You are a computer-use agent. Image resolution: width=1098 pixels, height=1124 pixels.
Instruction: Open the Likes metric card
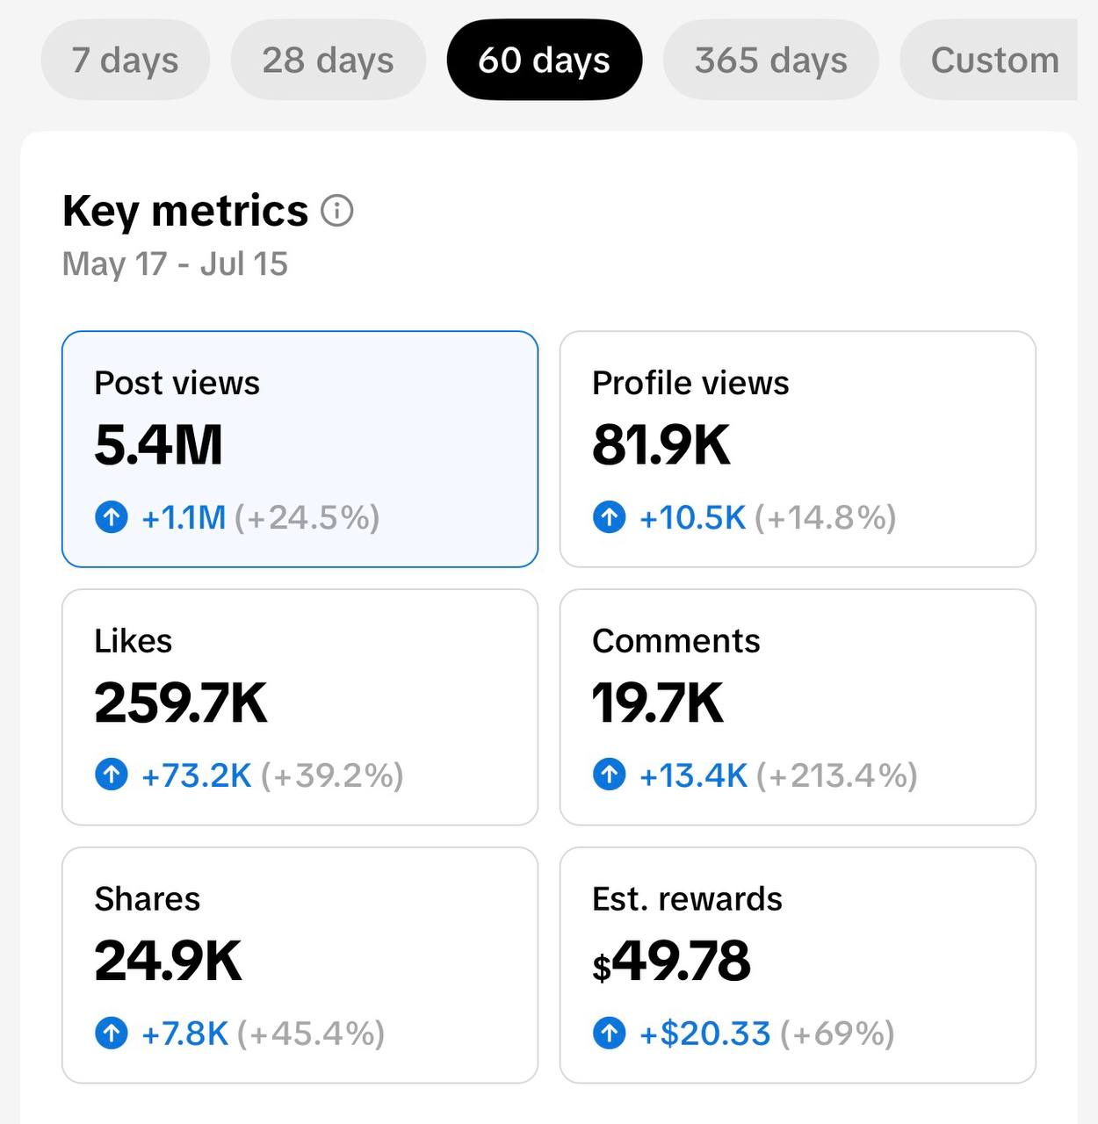pyautogui.click(x=300, y=707)
